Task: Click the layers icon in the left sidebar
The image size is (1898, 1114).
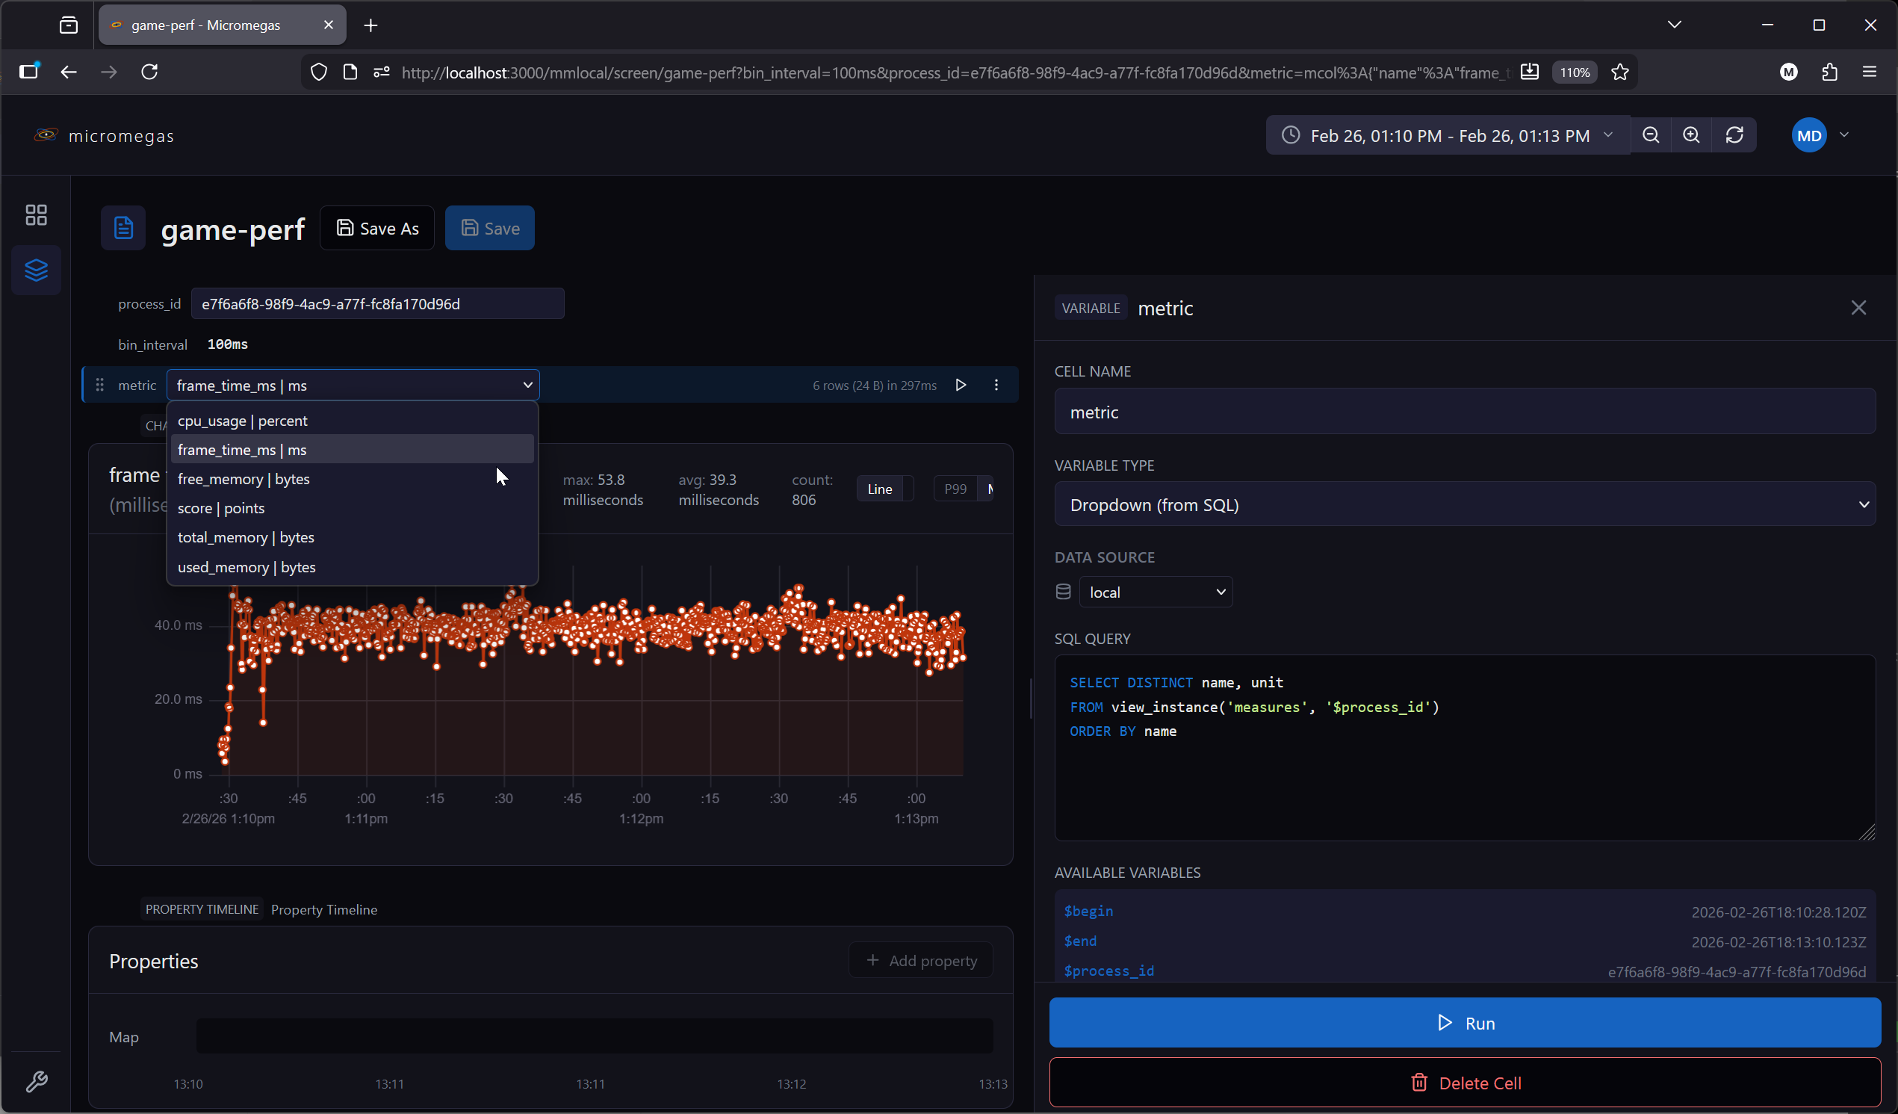Action: click(x=36, y=270)
